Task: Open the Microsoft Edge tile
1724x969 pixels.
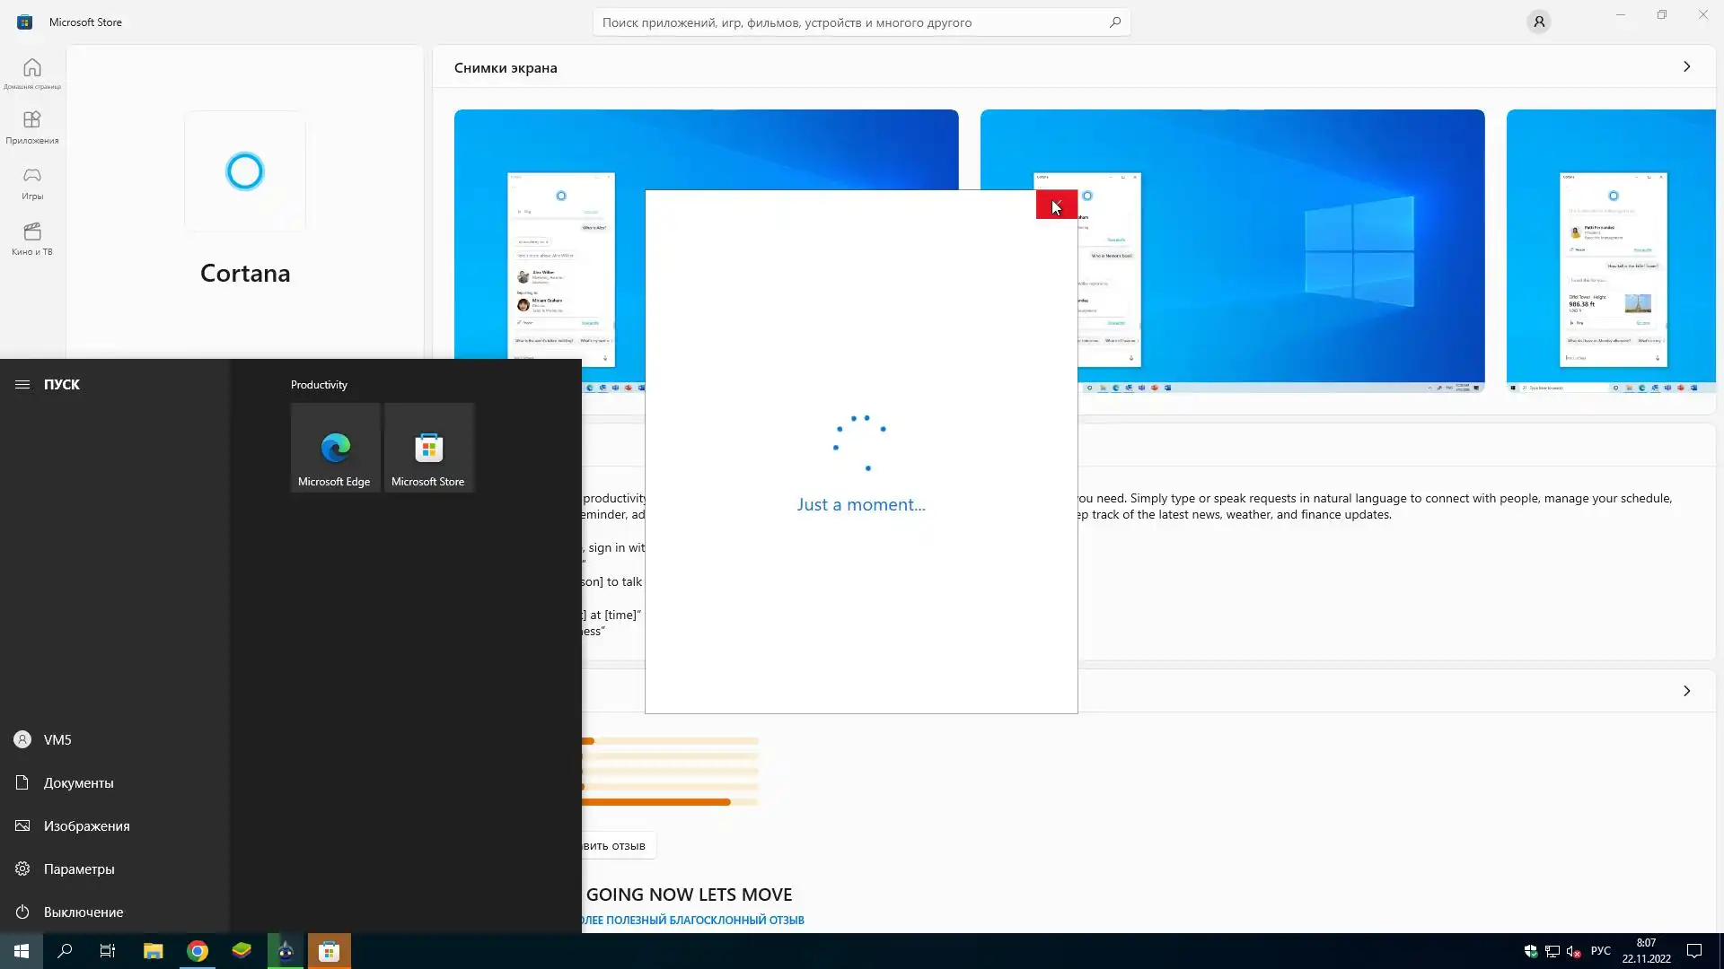Action: 335,447
